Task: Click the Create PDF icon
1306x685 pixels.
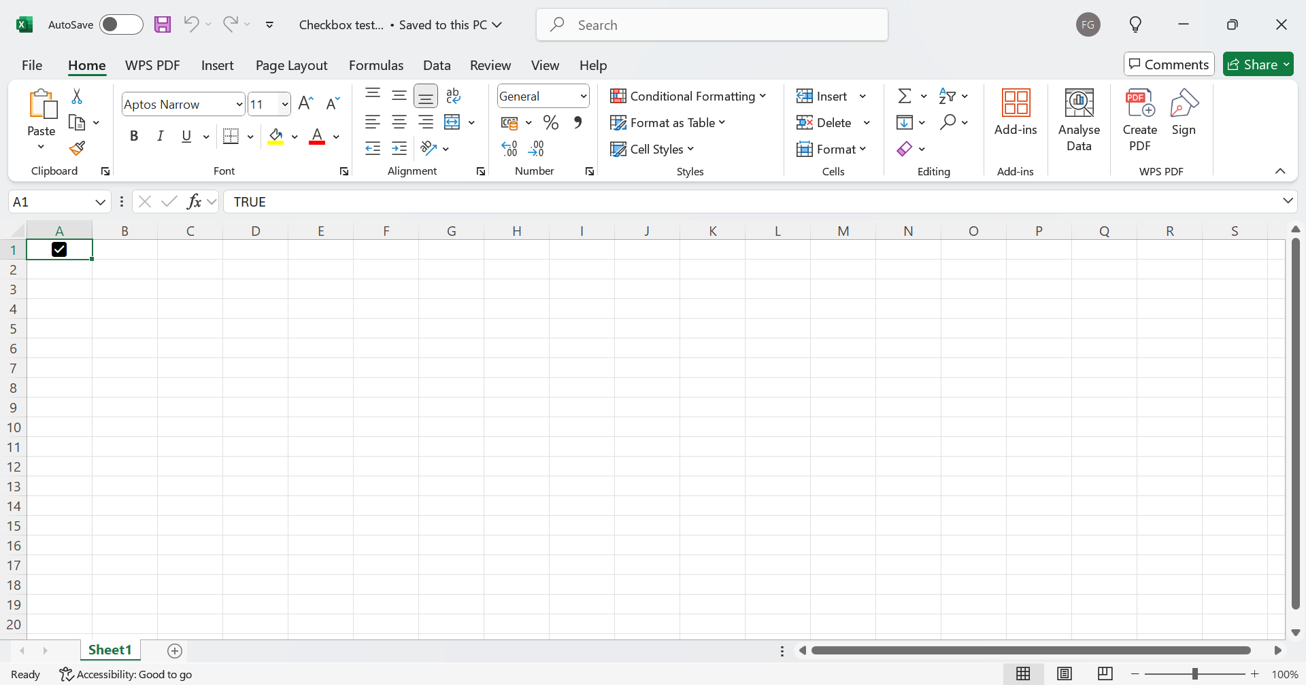Action: coord(1139,120)
